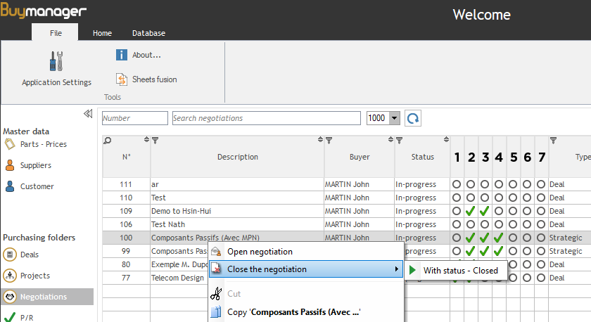591x322 pixels.
Task: Click the Search negotiations input field
Action: point(266,118)
